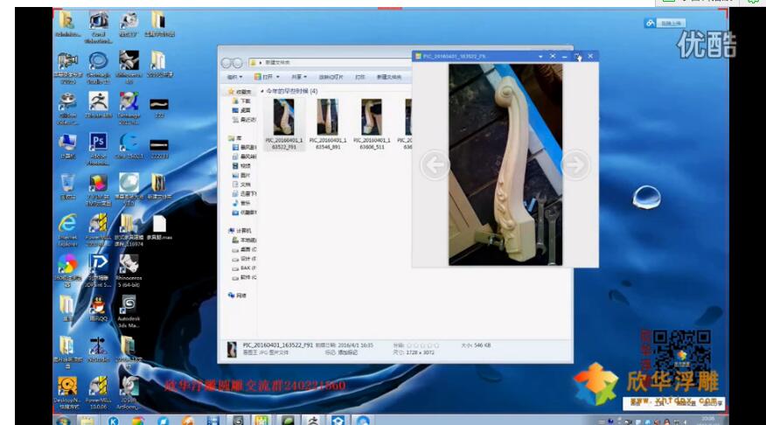Click the Explorer address bar path field
766x425 pixels.
(330, 63)
